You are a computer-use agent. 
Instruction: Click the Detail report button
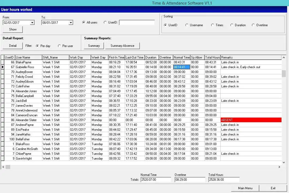tap(13, 46)
